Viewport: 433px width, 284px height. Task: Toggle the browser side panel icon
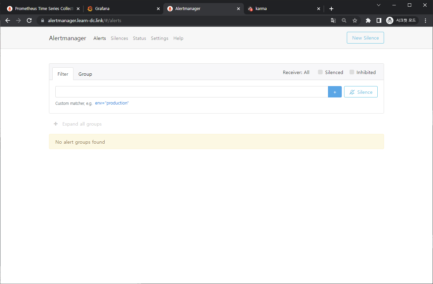tap(379, 20)
